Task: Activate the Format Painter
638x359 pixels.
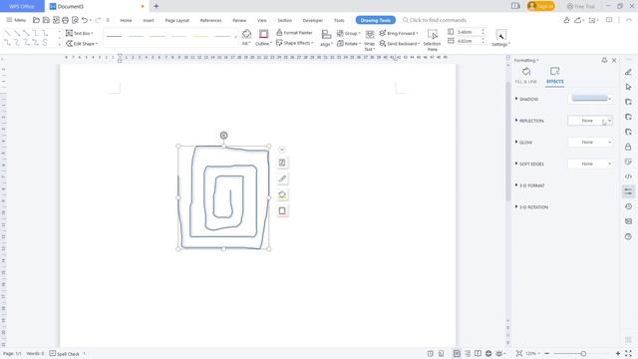Action: point(294,33)
